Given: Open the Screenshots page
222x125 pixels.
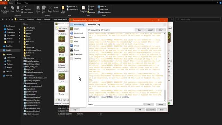Looking at the screenshot, I should pos(78,54).
